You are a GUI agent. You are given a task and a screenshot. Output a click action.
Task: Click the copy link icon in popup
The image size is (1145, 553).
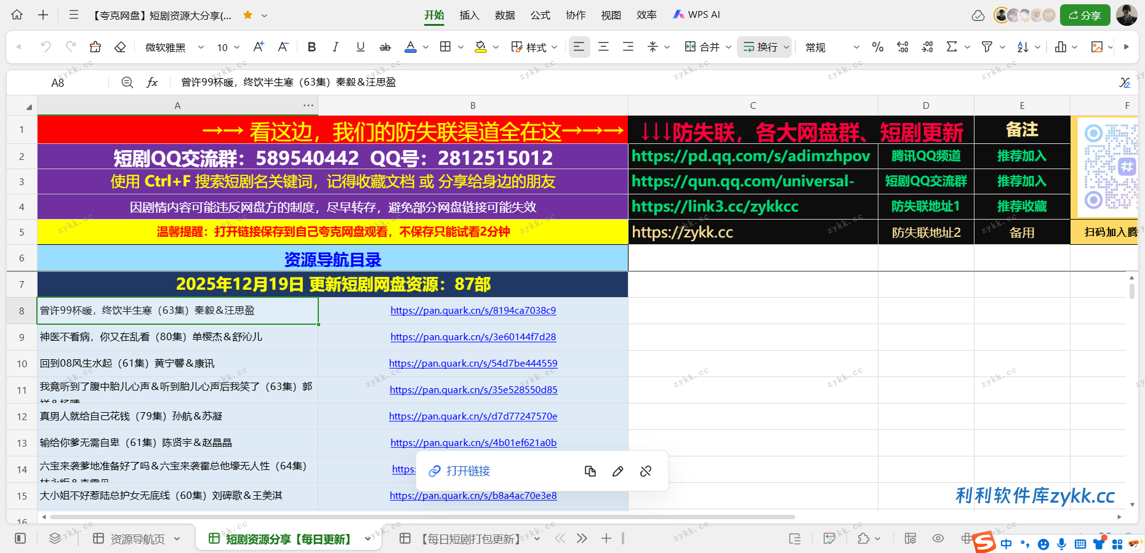point(590,471)
